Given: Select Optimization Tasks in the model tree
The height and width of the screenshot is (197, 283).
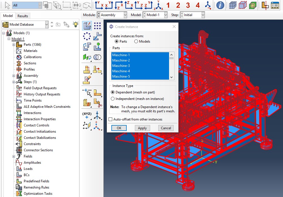Looking at the screenshot, I should [38, 194].
